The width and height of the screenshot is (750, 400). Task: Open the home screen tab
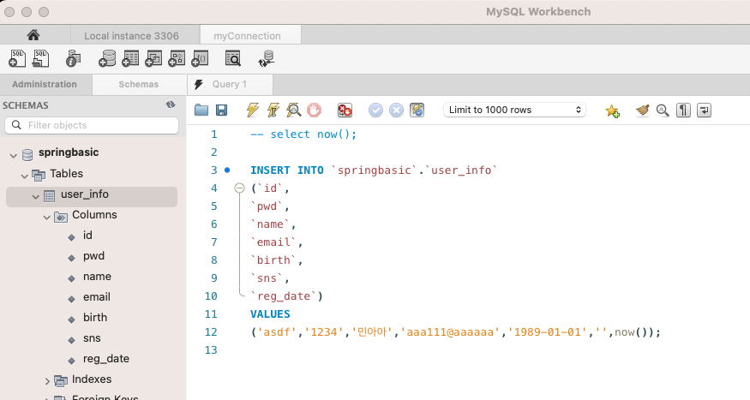click(x=33, y=35)
